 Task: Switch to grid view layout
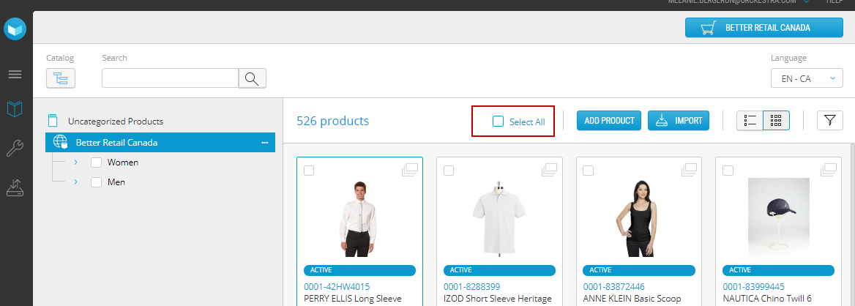pyautogui.click(x=777, y=121)
